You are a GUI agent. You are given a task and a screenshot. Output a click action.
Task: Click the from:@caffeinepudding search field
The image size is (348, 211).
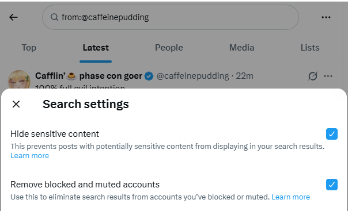tap(171, 17)
